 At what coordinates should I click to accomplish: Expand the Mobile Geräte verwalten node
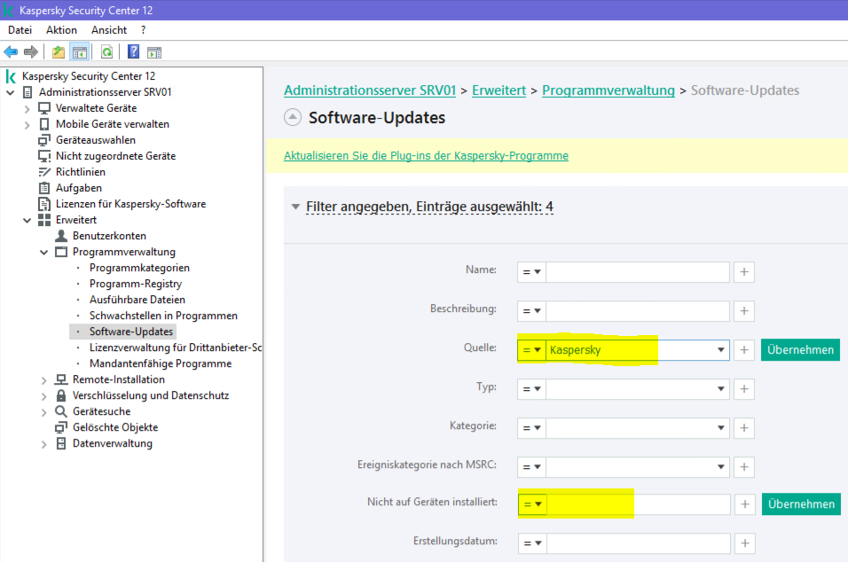27,125
